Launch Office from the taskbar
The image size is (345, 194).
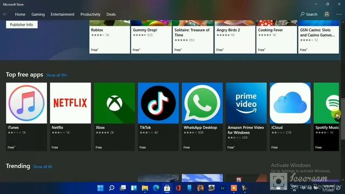click(x=178, y=188)
